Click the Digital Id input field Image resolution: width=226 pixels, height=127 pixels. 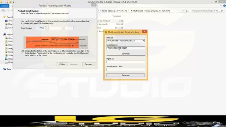point(126,62)
